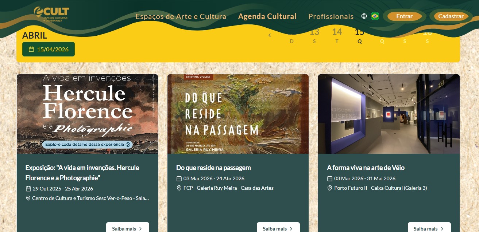Open the Agenda Cultural menu item

[267, 16]
